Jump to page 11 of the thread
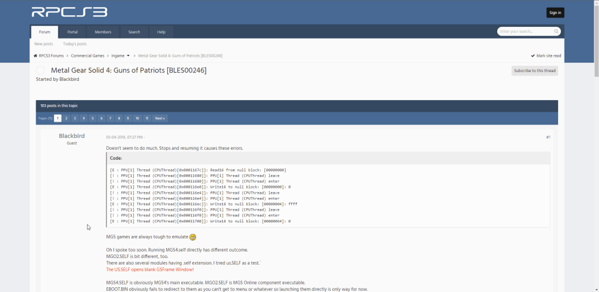The image size is (599, 292). point(147,118)
